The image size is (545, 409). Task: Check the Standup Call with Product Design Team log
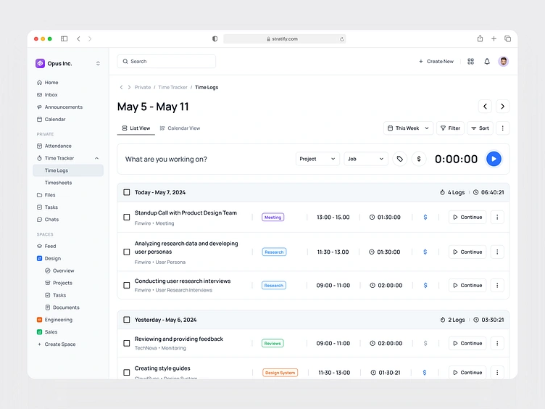127,218
